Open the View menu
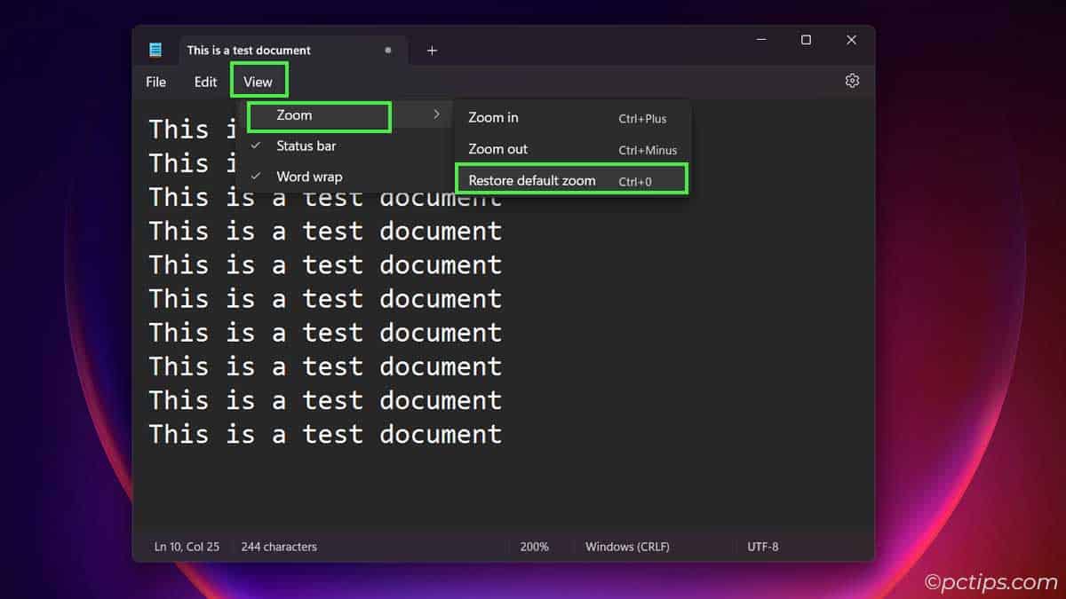 coord(259,81)
